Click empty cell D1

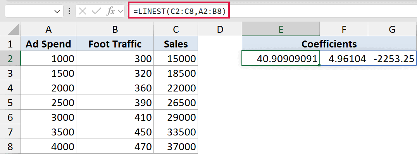[220, 44]
